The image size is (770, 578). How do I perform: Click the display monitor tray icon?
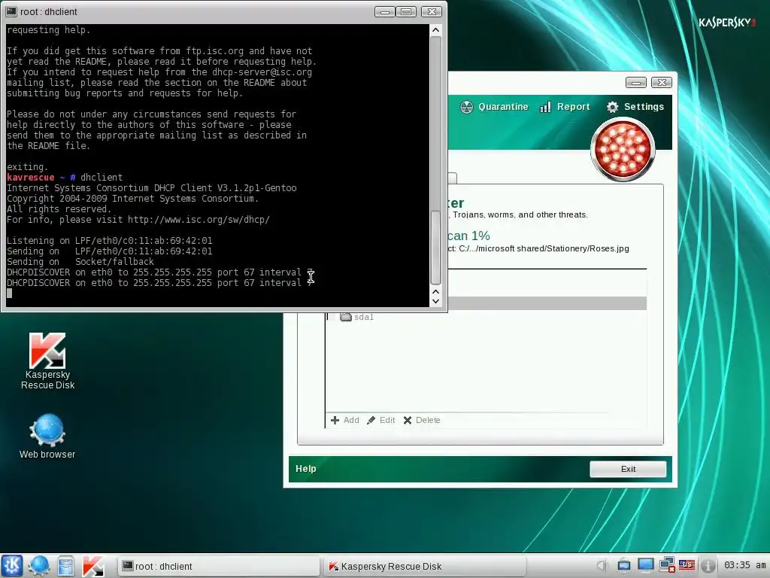click(645, 566)
